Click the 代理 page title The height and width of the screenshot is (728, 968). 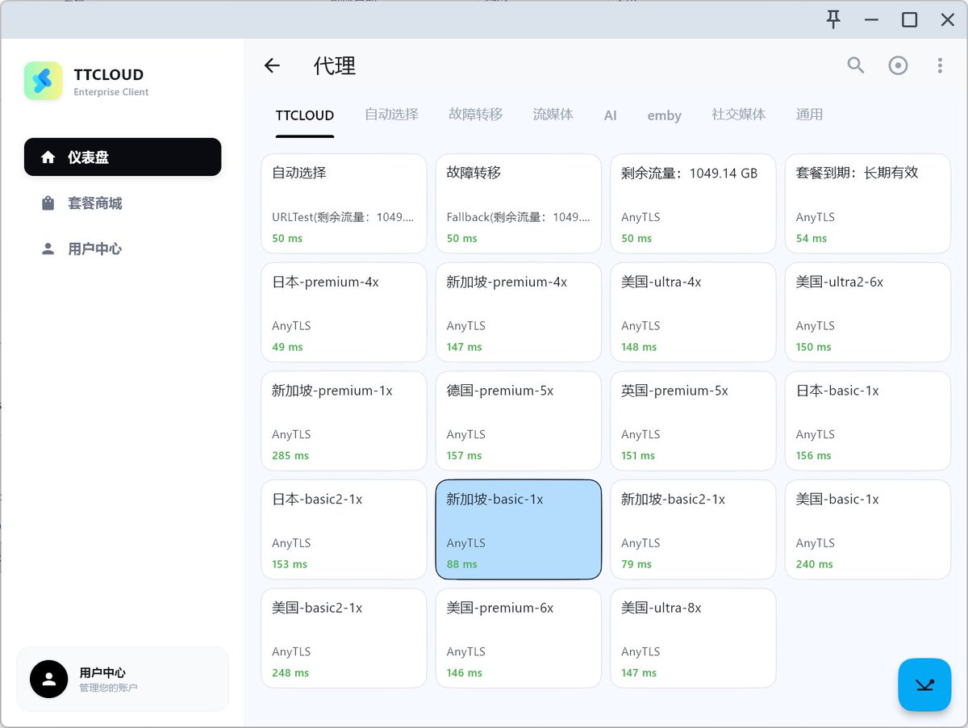point(335,66)
